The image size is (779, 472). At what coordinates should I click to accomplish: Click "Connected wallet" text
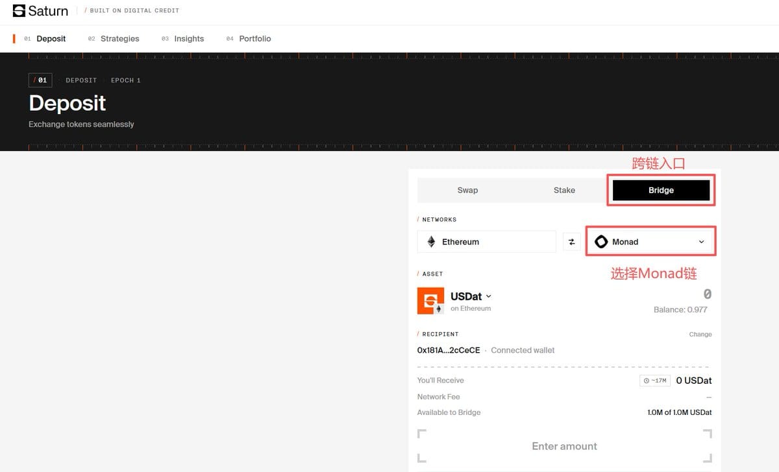(x=523, y=350)
